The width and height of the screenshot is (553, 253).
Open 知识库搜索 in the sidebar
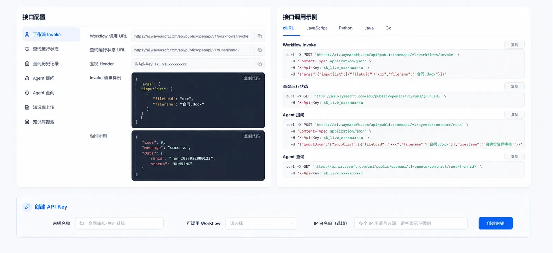click(51, 122)
